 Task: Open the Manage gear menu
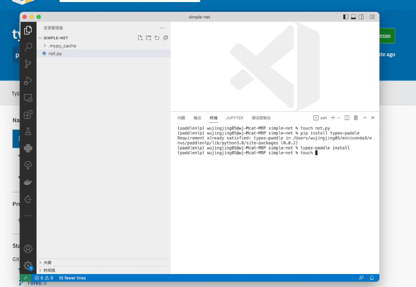pos(28,265)
